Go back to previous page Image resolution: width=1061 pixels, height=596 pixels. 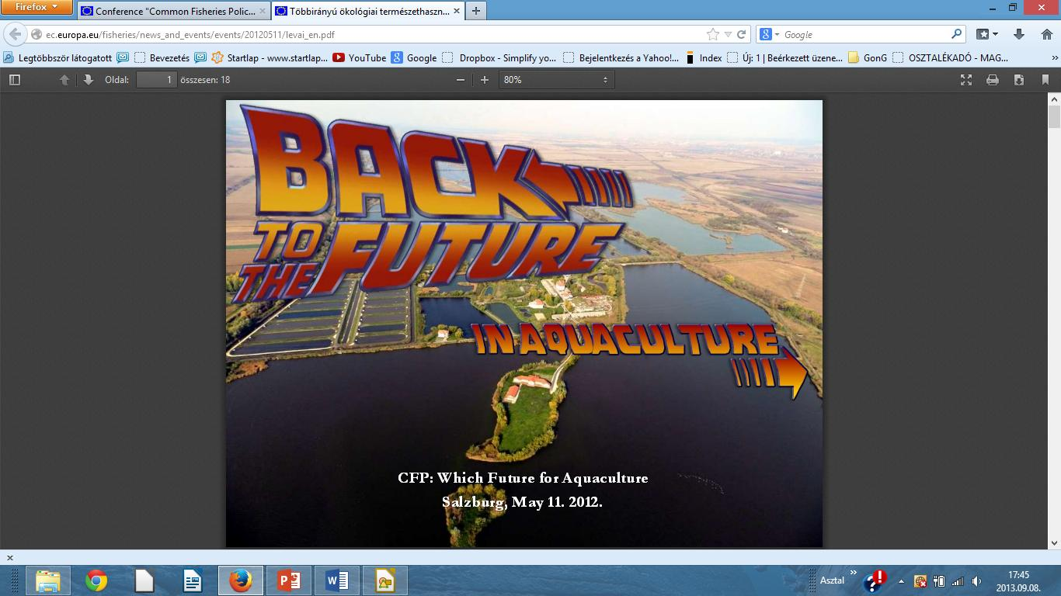[x=15, y=34]
